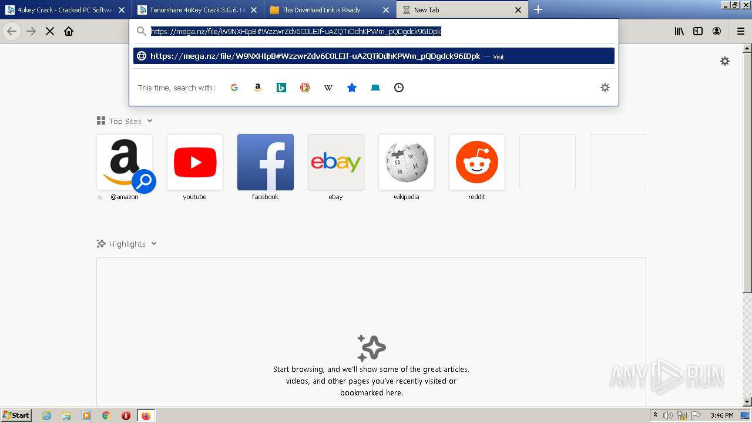Viewport: 752px width, 423px height.
Task: Search in open Tabs this time
Action: [375, 88]
